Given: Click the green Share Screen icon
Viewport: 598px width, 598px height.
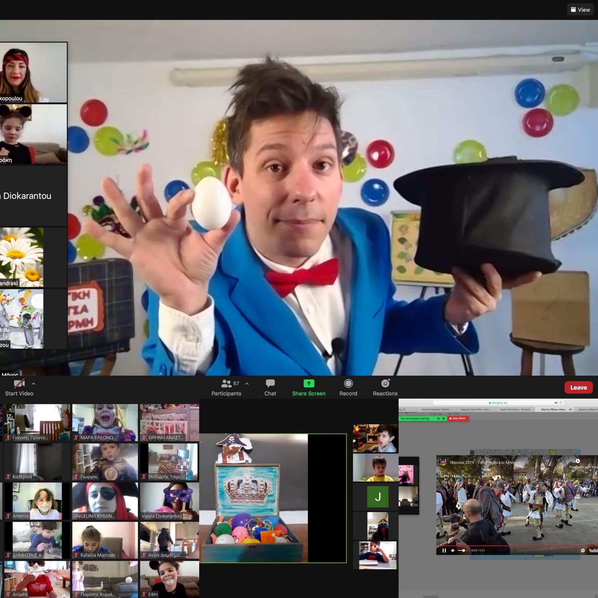Looking at the screenshot, I should [309, 384].
